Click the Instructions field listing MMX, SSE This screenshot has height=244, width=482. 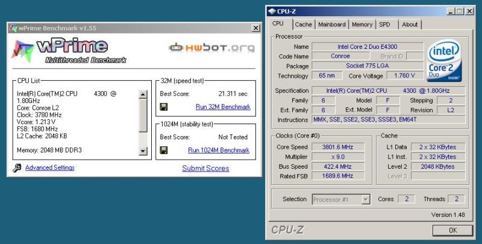point(389,119)
